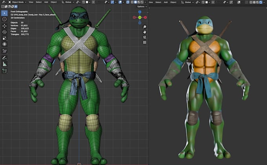267x165 pixels.
Task: Open Select menu in left viewport
Action: tap(38, 2)
